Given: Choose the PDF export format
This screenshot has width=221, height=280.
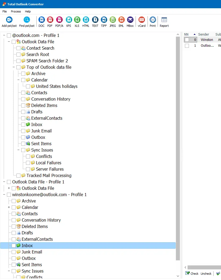Looking at the screenshot, I should (50, 20).
